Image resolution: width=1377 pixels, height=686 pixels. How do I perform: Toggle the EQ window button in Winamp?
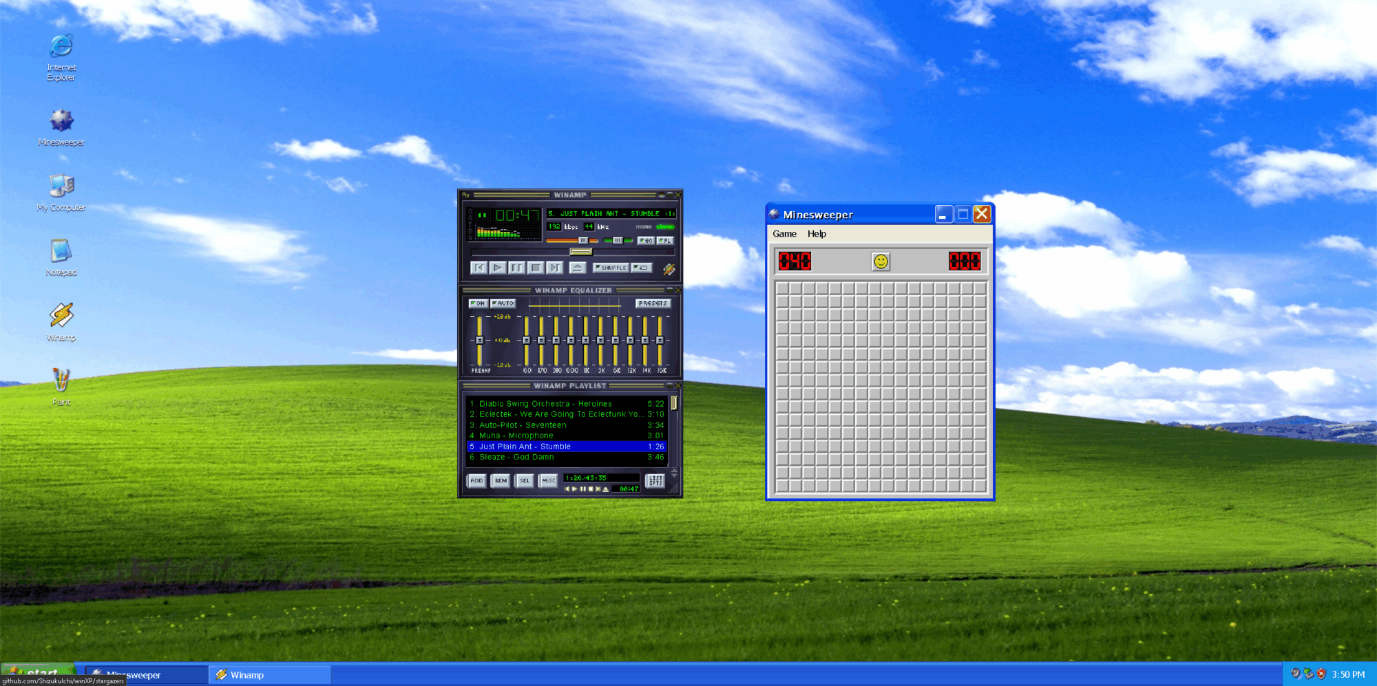646,241
